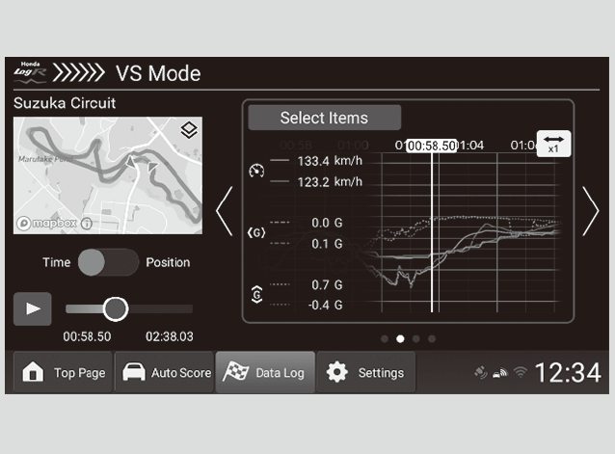This screenshot has height=454, width=615.
Task: Tap the x1 horizontal zoom icon
Action: pyautogui.click(x=553, y=144)
